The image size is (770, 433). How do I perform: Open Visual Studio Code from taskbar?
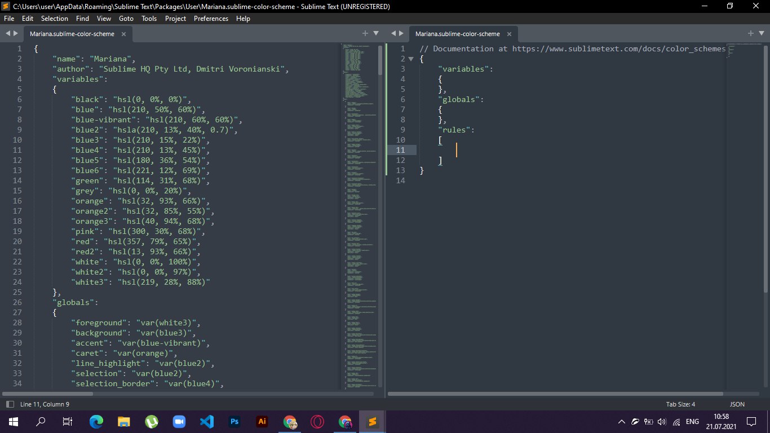[207, 421]
